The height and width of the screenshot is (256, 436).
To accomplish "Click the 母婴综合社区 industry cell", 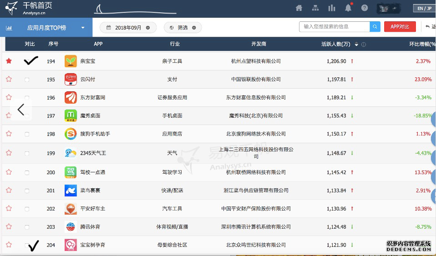I will click(172, 245).
